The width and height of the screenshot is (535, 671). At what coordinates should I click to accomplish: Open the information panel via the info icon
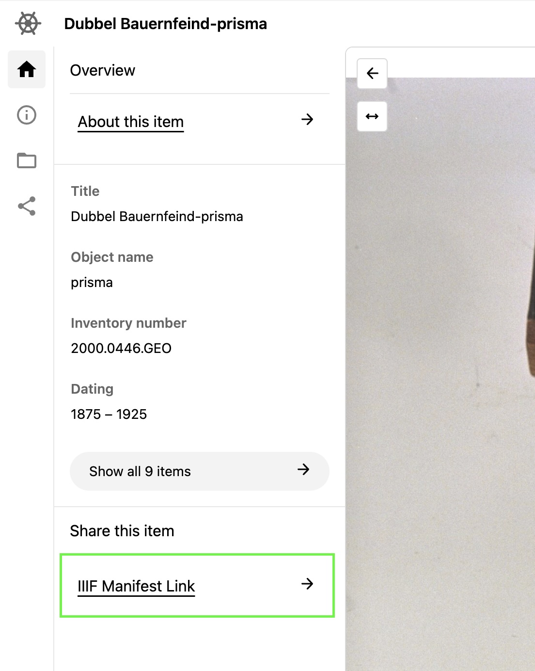point(27,115)
